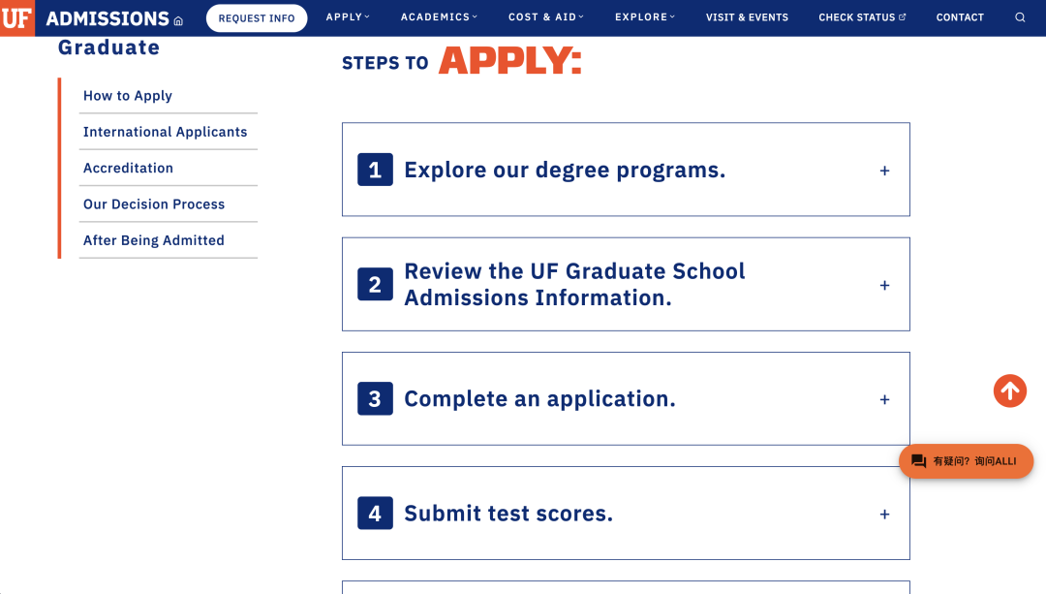Click the orange scroll-to-top arrow

pos(1009,391)
